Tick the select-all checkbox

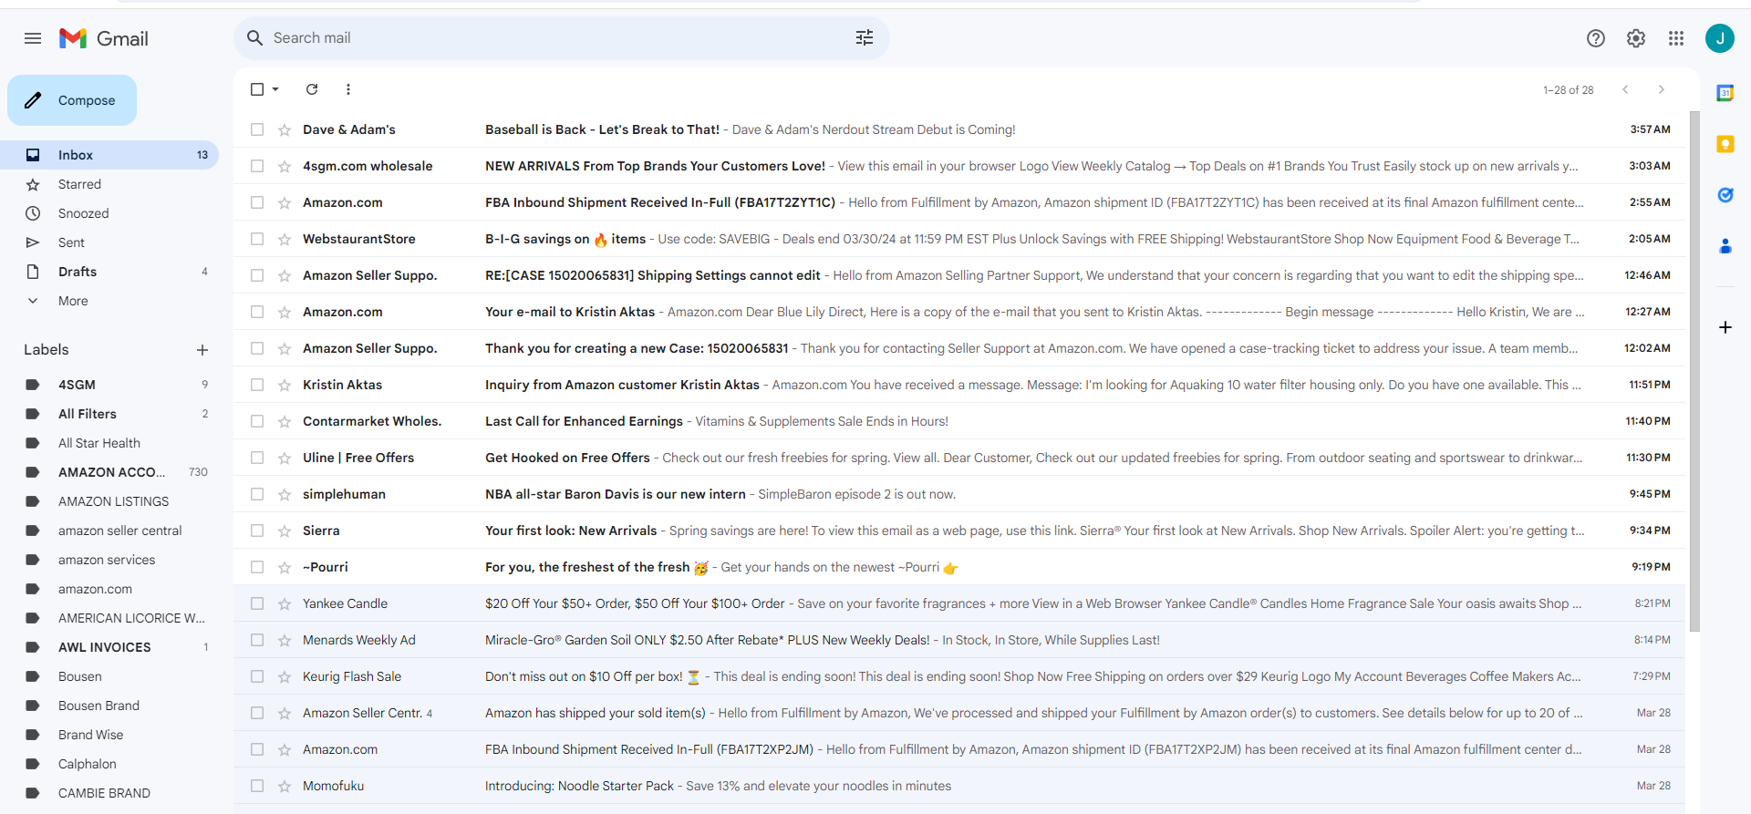click(x=257, y=89)
